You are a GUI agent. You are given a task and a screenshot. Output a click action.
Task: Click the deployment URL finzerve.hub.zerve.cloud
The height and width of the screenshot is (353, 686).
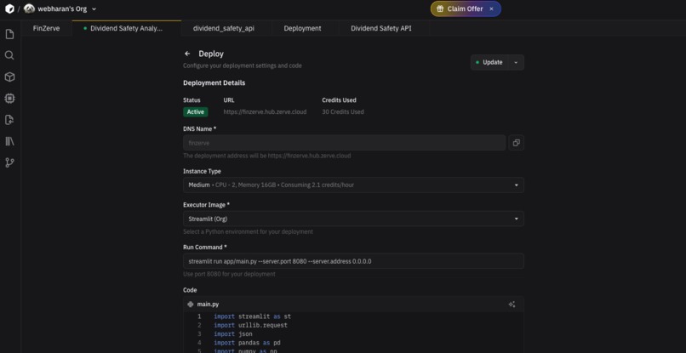266,112
